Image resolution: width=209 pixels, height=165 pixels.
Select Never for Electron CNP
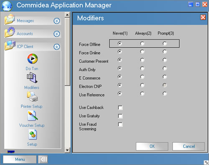tap(120, 85)
